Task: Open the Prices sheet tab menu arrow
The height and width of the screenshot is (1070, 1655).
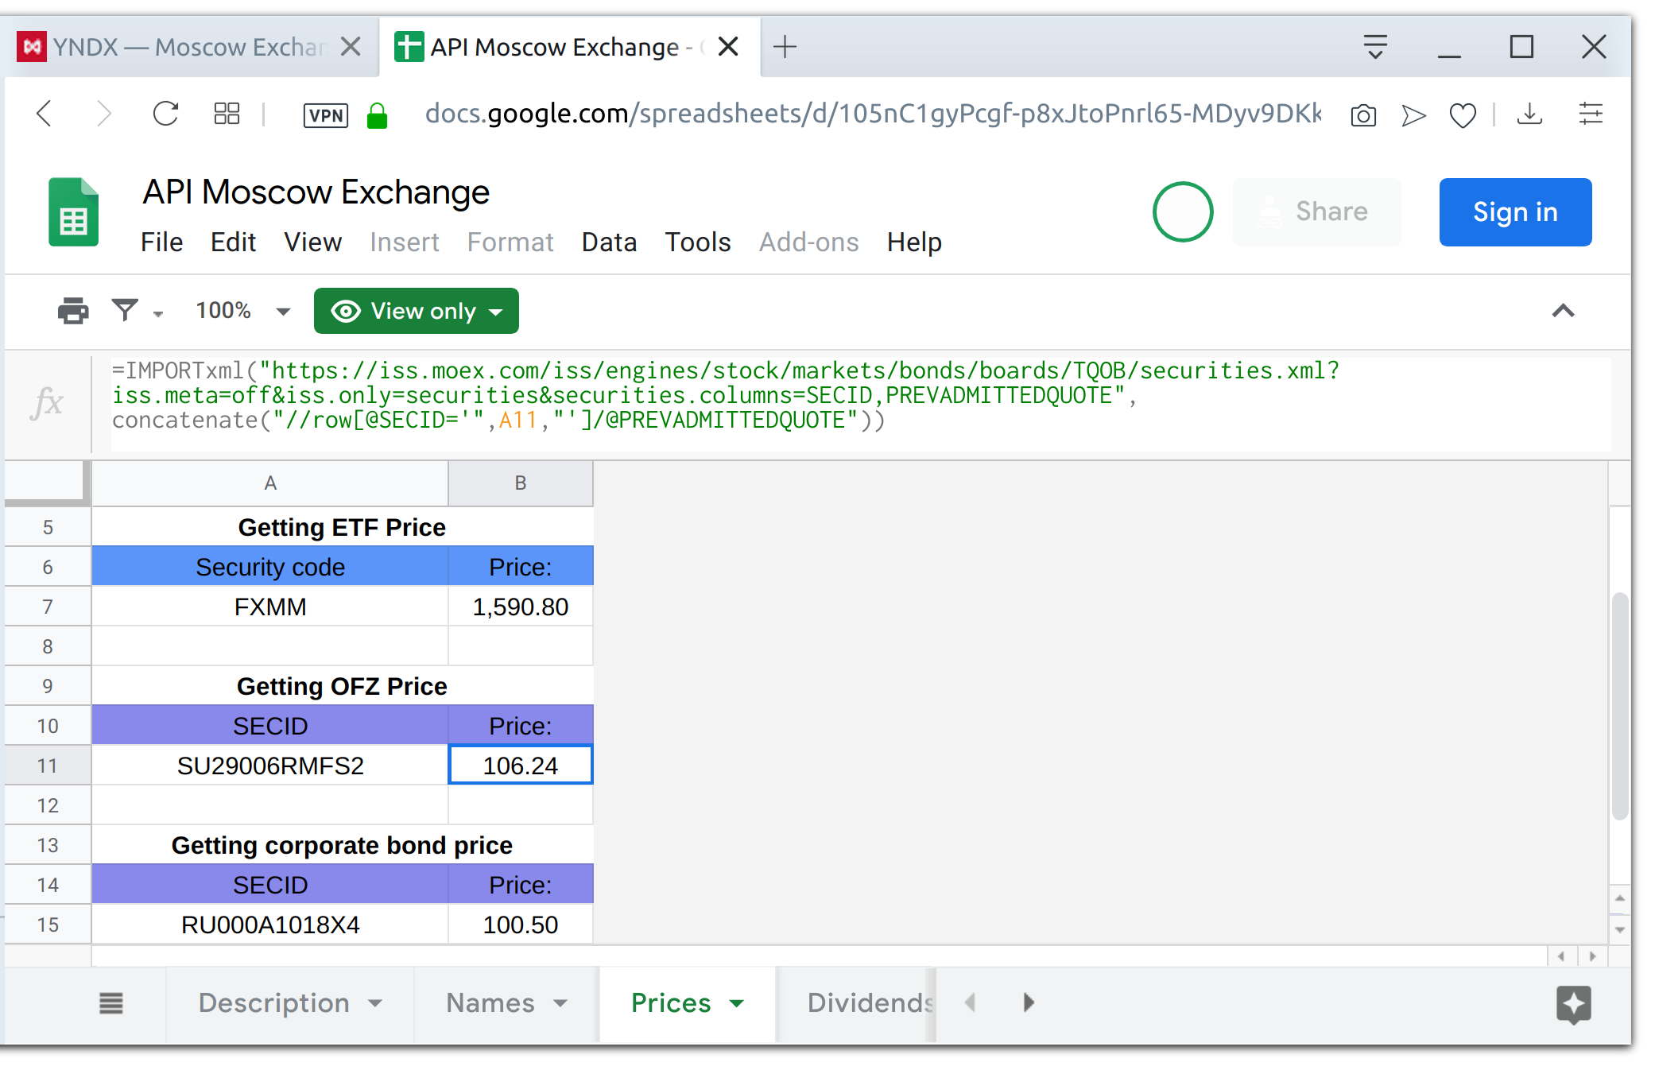Action: point(737,1003)
